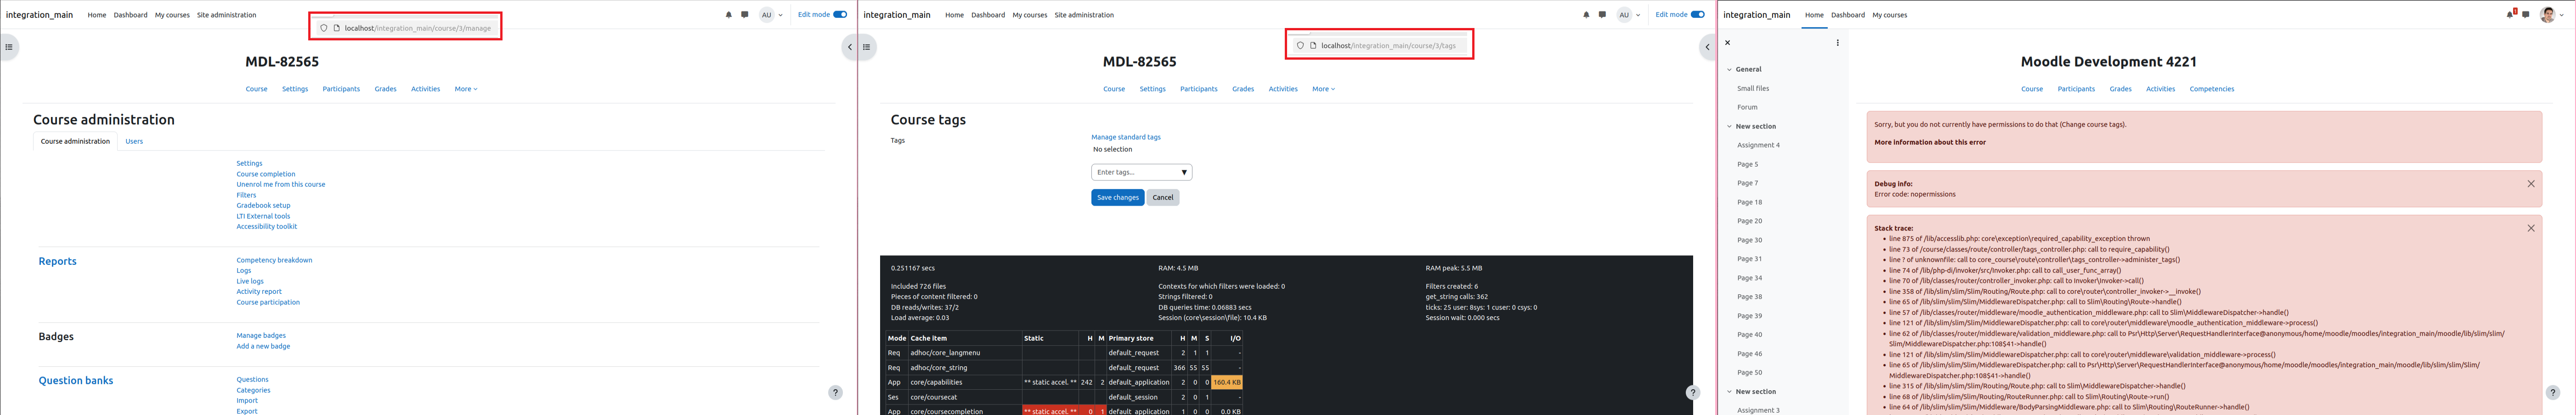This screenshot has height=415, width=2576.
Task: Open notifications bell in Course tags window
Action: tap(1586, 15)
